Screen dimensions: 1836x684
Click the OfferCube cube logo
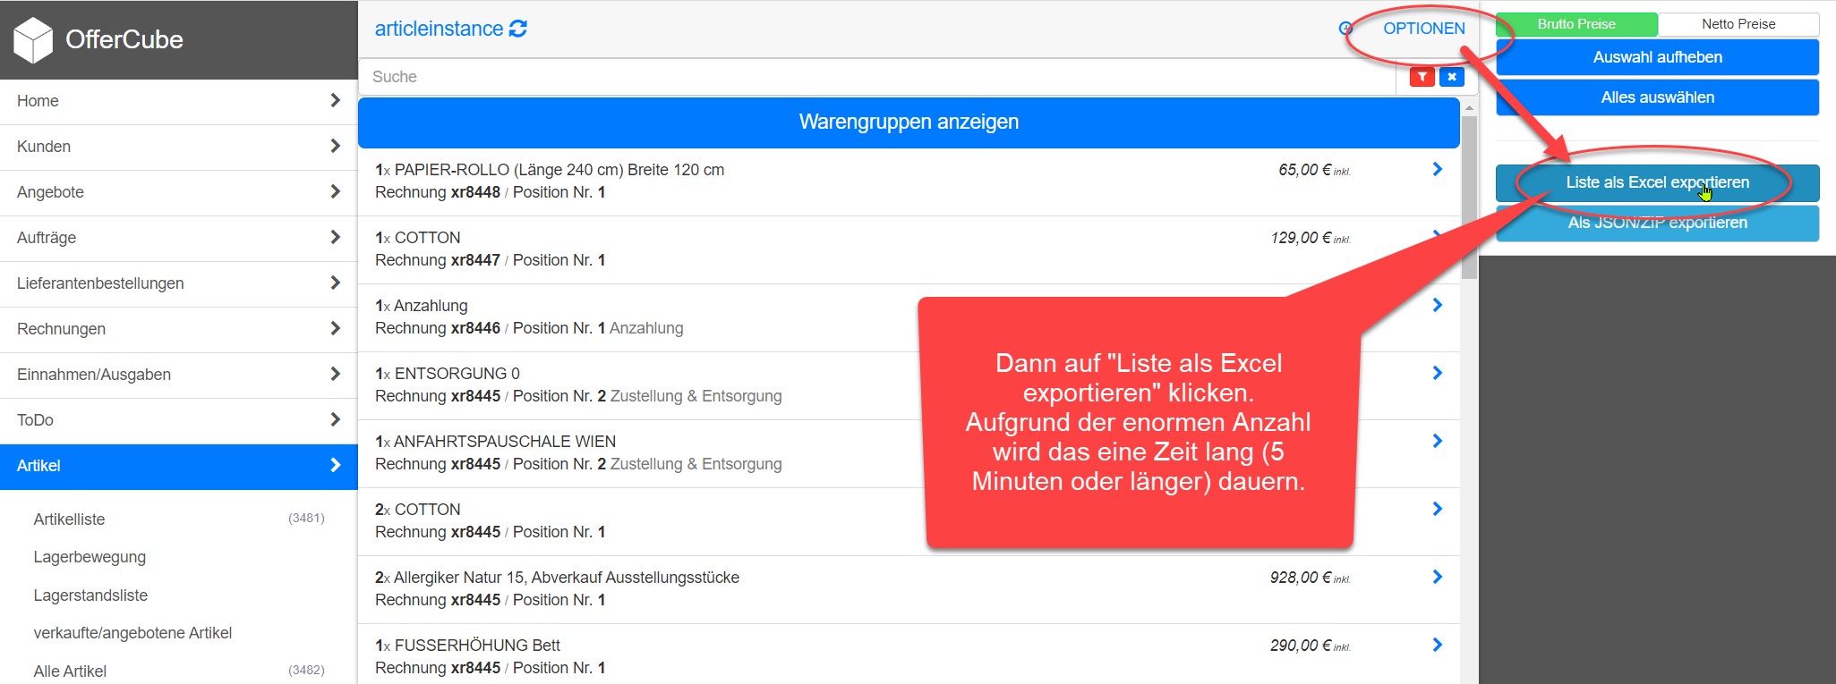(x=34, y=40)
